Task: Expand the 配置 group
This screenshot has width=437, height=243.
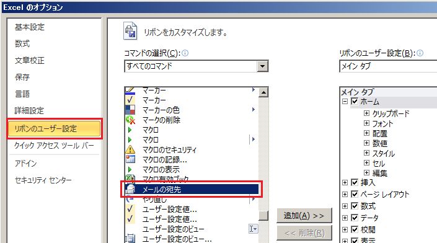Action: [x=366, y=133]
